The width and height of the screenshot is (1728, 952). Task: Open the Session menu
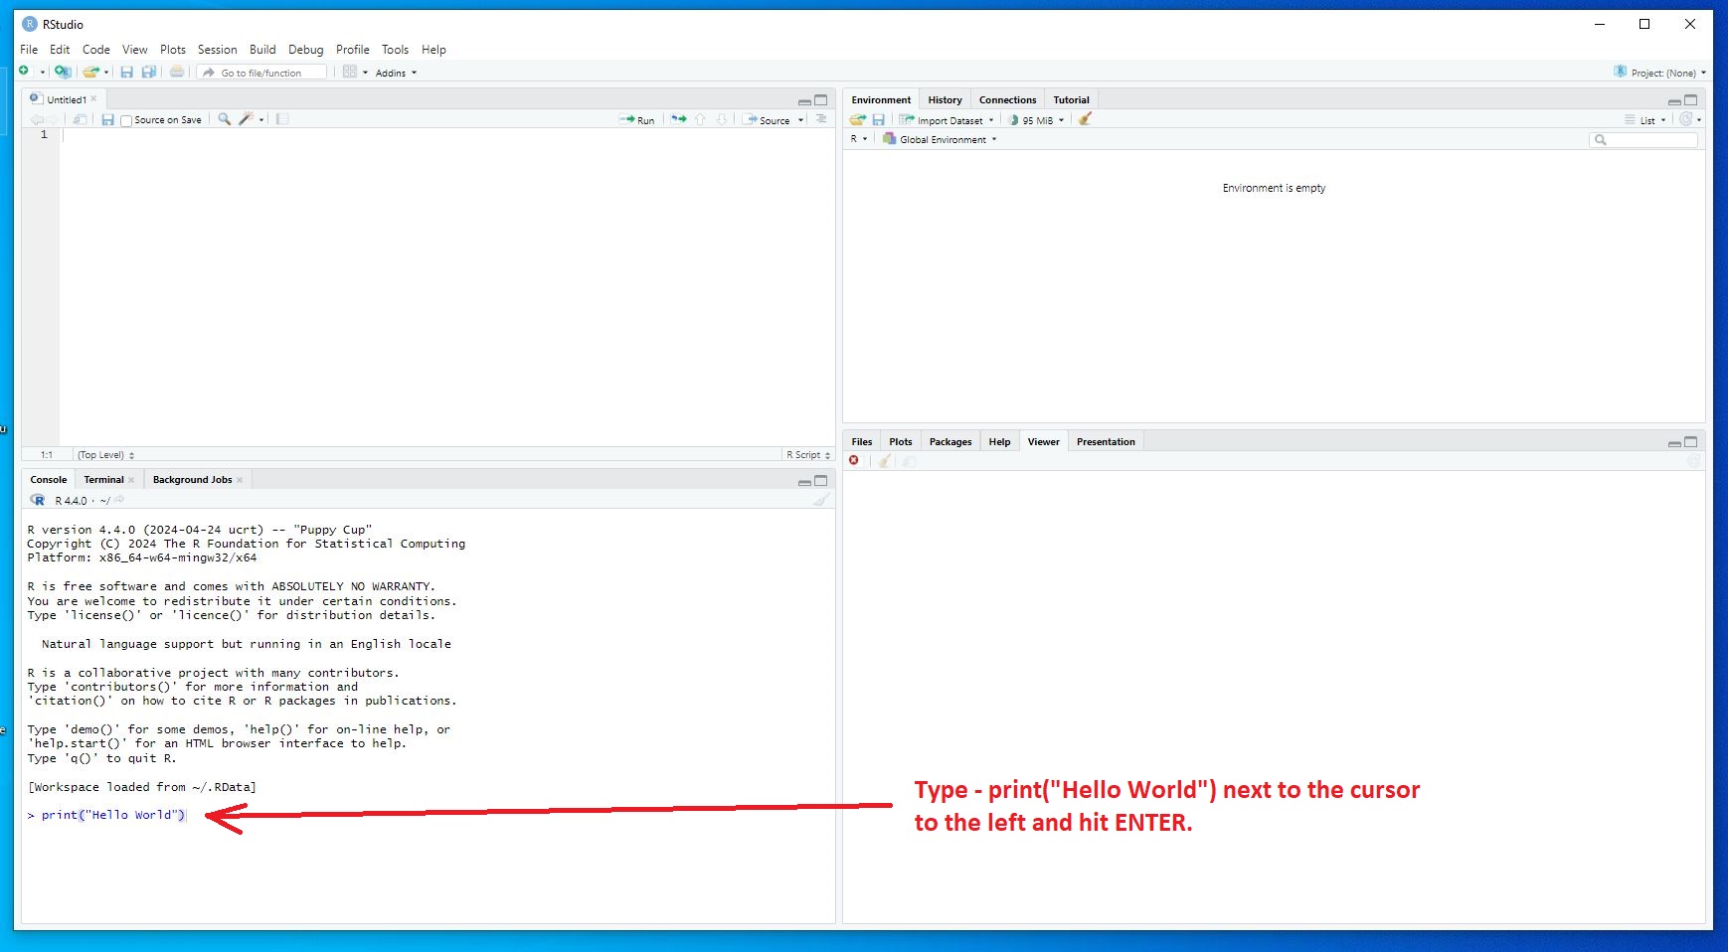(217, 50)
